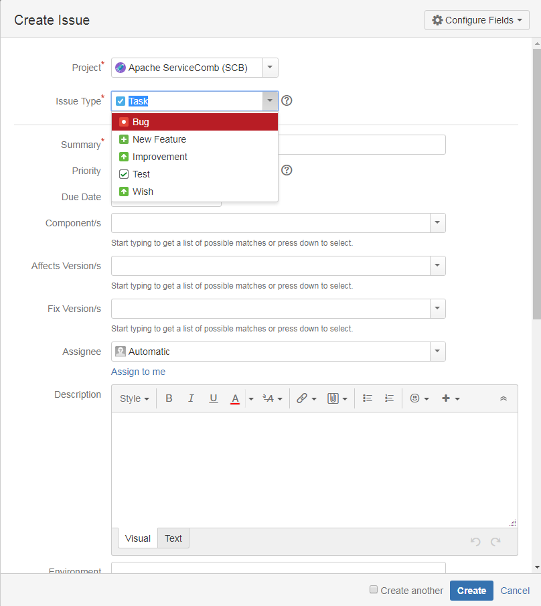Click the Bold formatting icon

(169, 398)
